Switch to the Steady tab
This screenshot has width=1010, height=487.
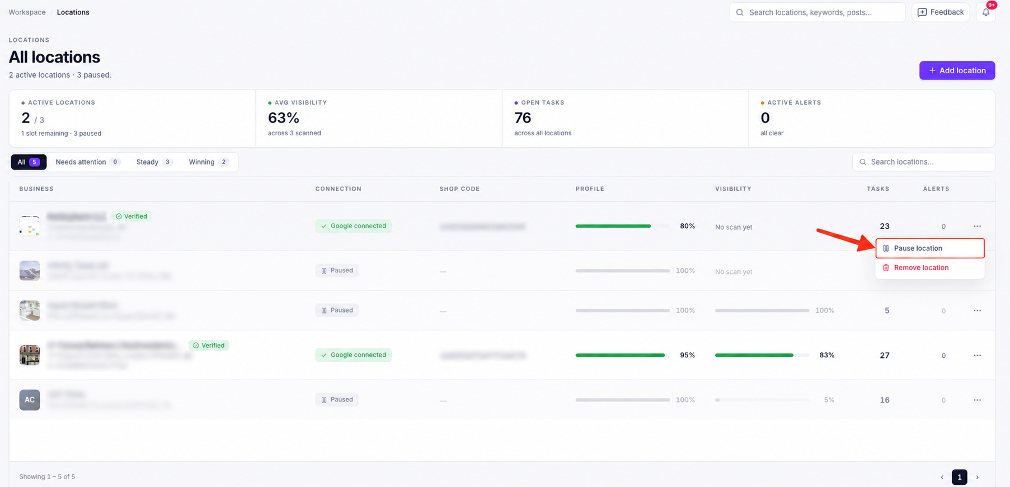coord(154,162)
